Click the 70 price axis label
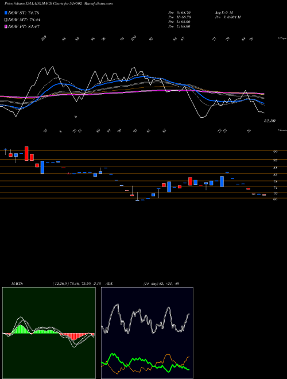 [x=275, y=194]
